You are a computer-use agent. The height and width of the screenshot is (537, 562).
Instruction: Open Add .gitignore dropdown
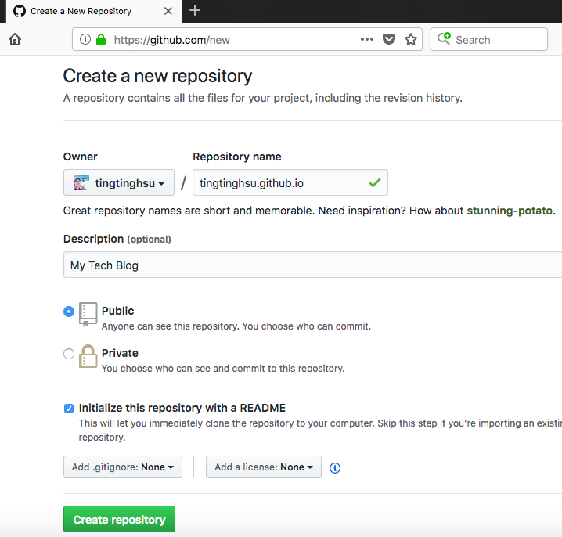point(123,467)
